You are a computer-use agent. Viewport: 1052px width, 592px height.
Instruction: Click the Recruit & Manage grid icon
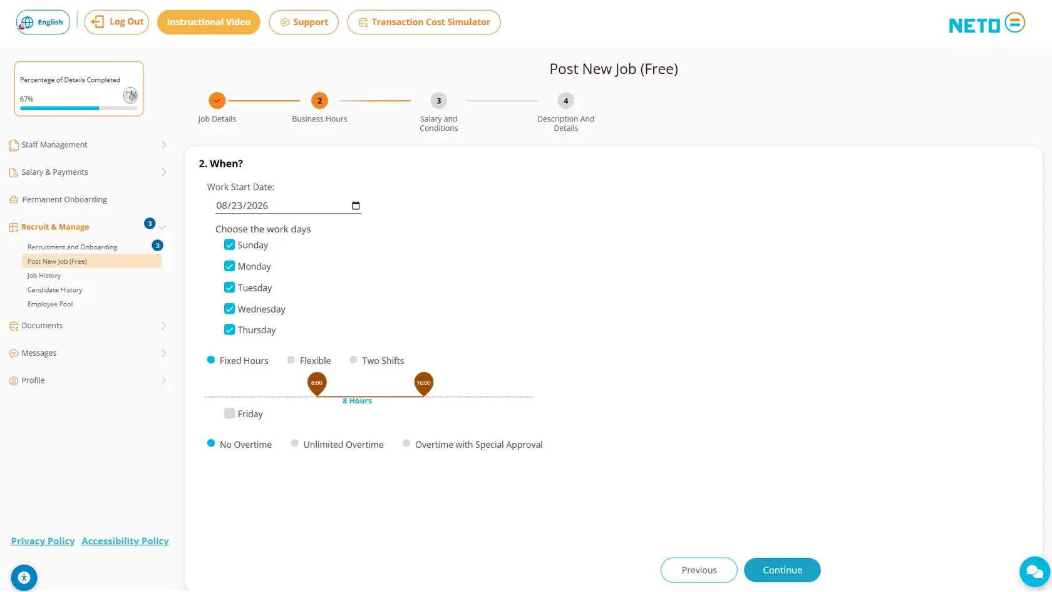coord(13,227)
